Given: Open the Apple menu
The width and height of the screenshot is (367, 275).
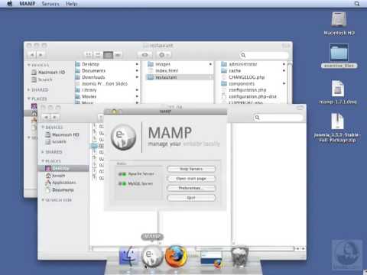Looking at the screenshot, I should coord(10,4).
